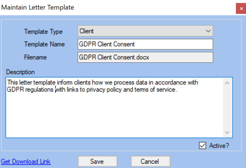The width and height of the screenshot is (246, 168).
Task: Click the Template Type label
Action: (43, 32)
